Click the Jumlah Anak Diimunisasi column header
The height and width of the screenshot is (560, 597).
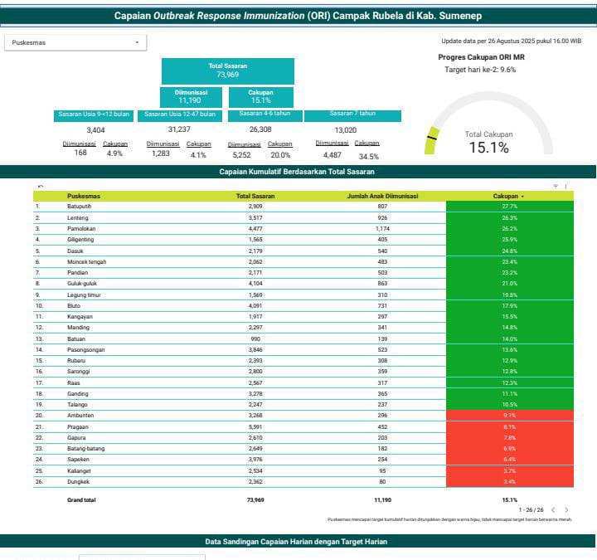point(381,196)
